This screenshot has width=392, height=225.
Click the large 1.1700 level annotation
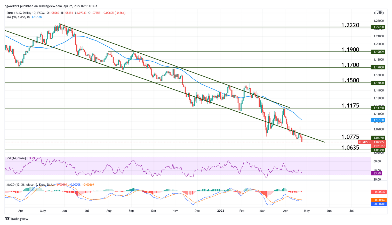pos(350,65)
